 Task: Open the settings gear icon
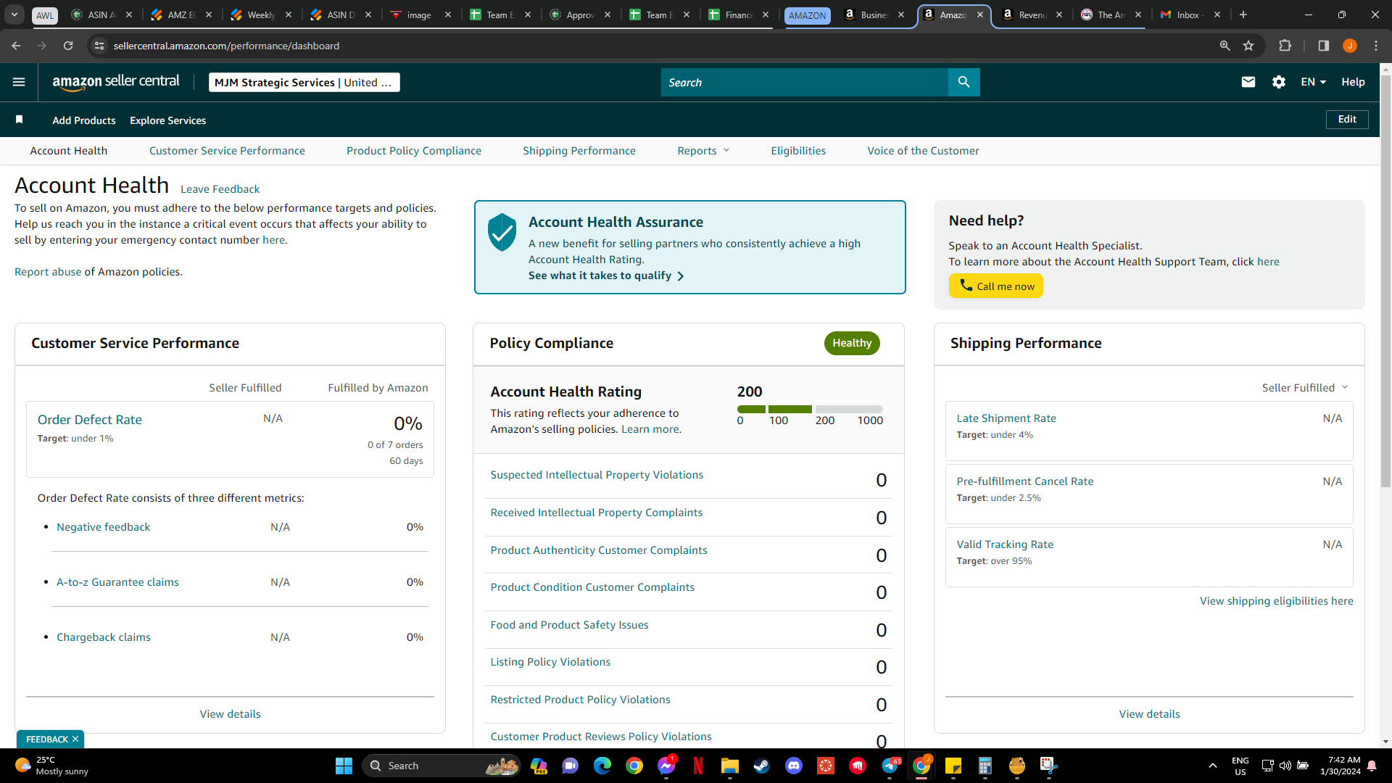[1279, 82]
